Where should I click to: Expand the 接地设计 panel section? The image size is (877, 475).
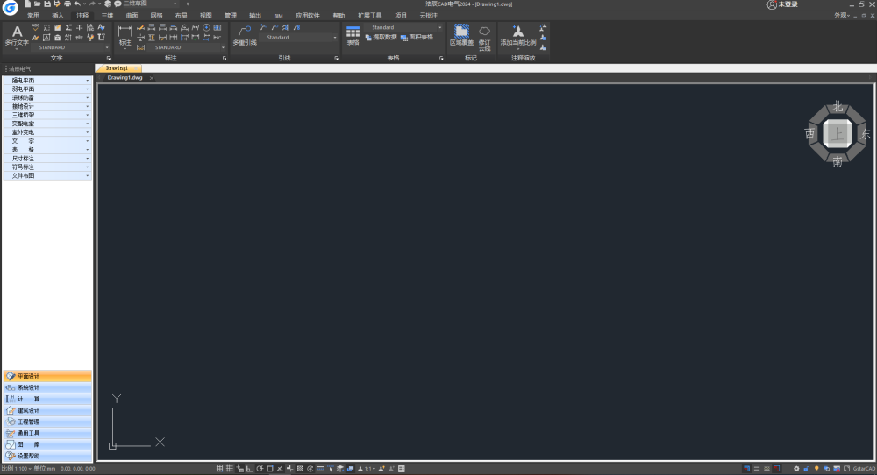pos(47,106)
